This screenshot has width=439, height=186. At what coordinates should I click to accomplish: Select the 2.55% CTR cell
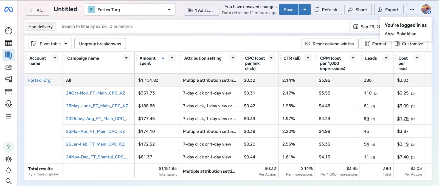[x=297, y=144]
